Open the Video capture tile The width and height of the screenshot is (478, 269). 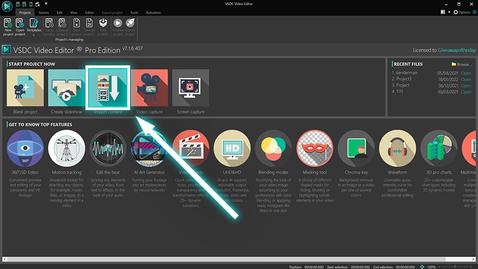pyautogui.click(x=149, y=88)
